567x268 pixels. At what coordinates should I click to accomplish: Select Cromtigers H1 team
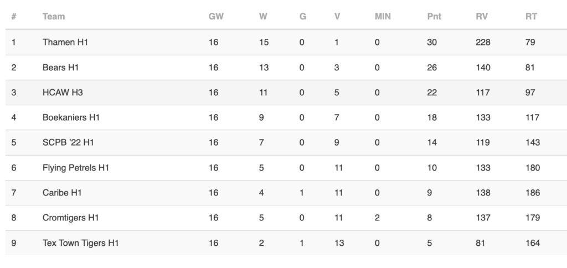click(x=70, y=218)
